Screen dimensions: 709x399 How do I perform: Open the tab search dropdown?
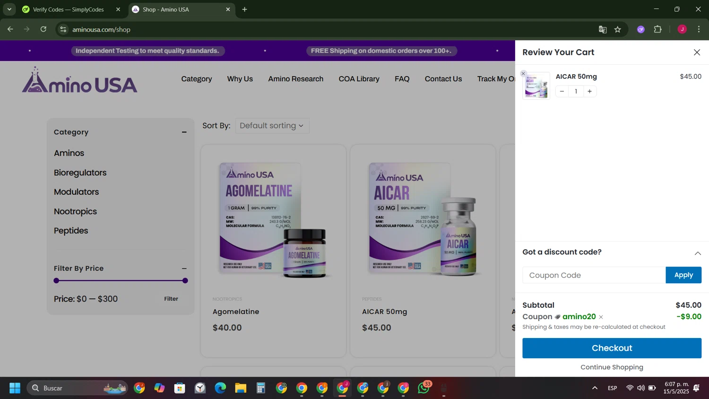pyautogui.click(x=9, y=9)
